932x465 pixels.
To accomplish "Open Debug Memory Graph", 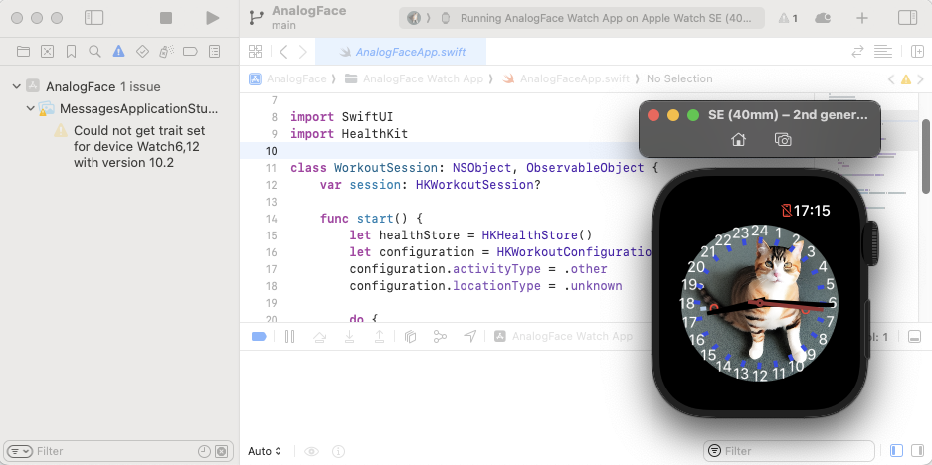I will [440, 337].
